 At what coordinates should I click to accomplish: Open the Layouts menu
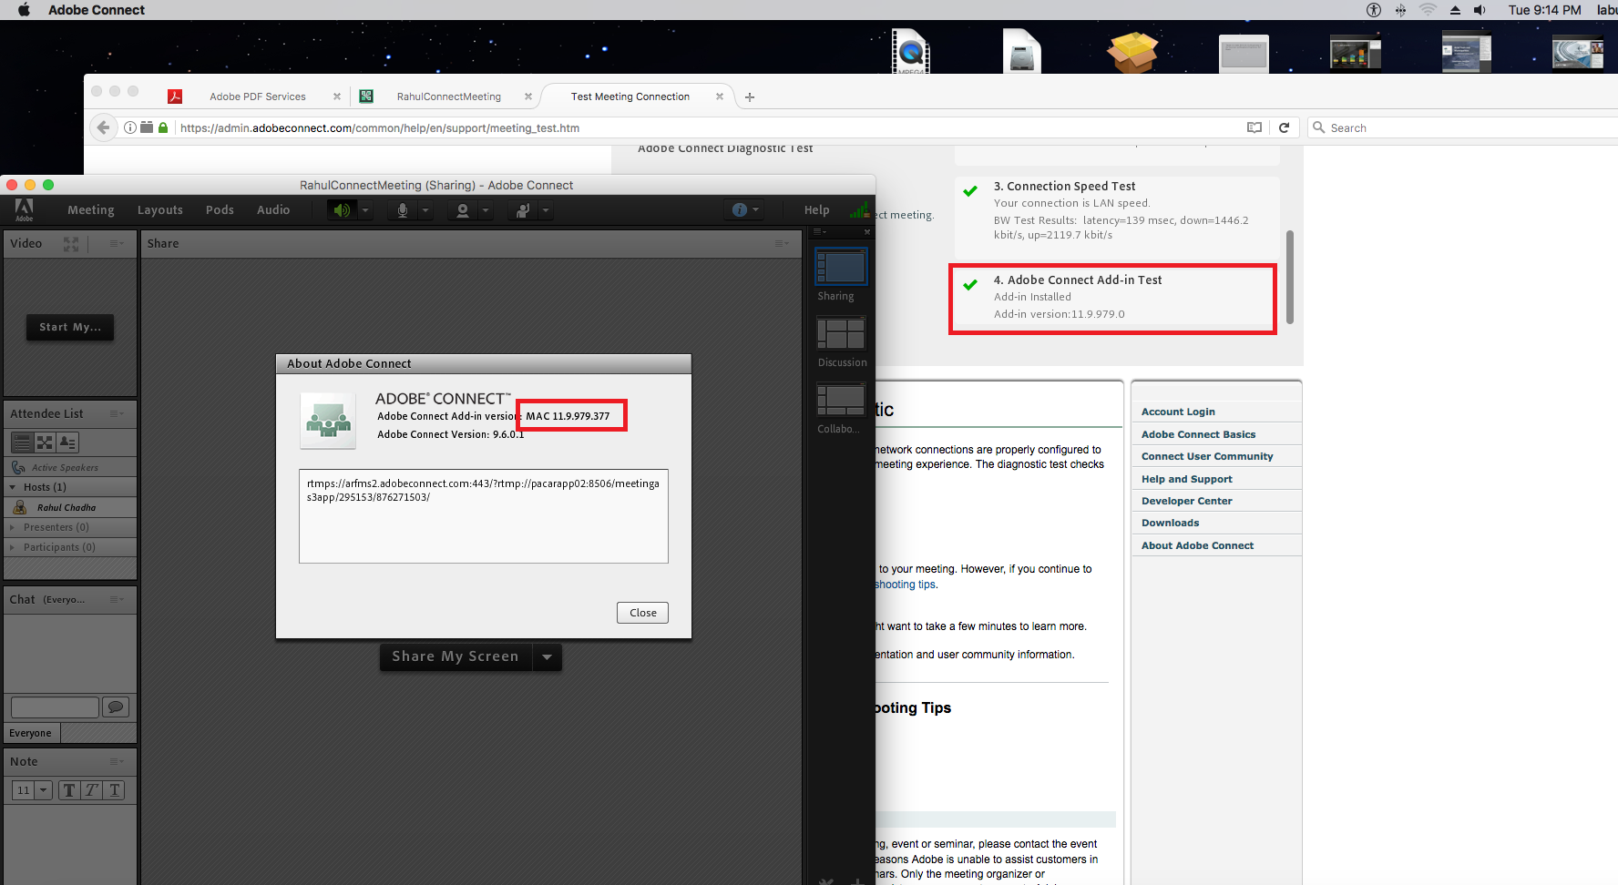(160, 210)
